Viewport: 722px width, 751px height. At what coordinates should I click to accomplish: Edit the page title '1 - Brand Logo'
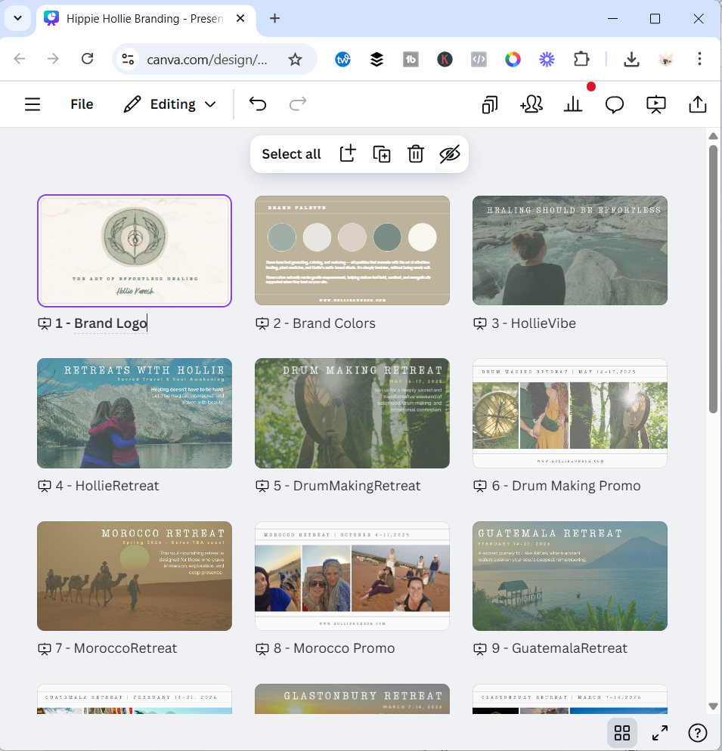click(x=101, y=323)
